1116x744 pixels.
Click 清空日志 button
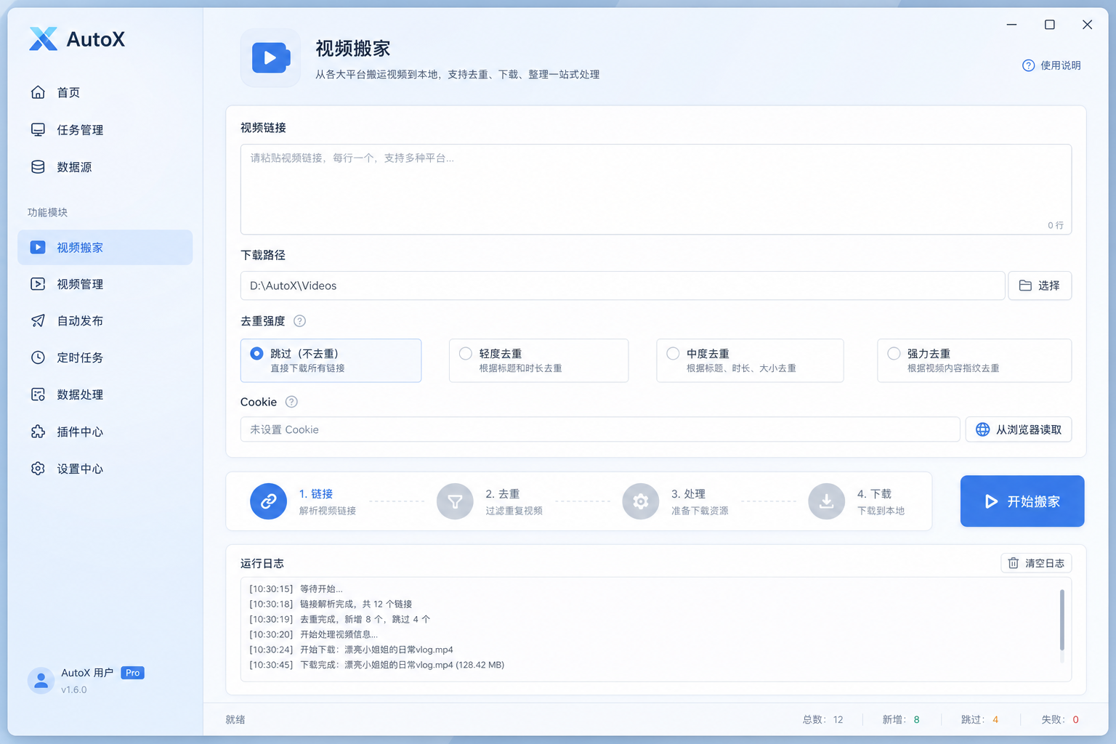click(x=1036, y=563)
